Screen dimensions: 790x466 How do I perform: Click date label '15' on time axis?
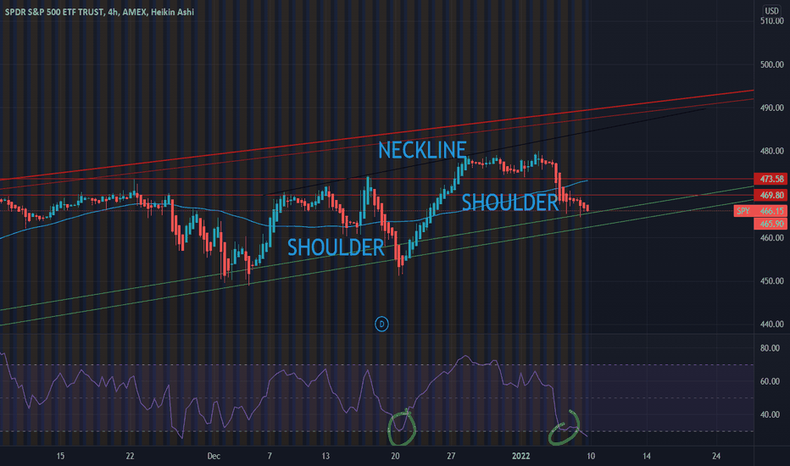tap(60, 456)
